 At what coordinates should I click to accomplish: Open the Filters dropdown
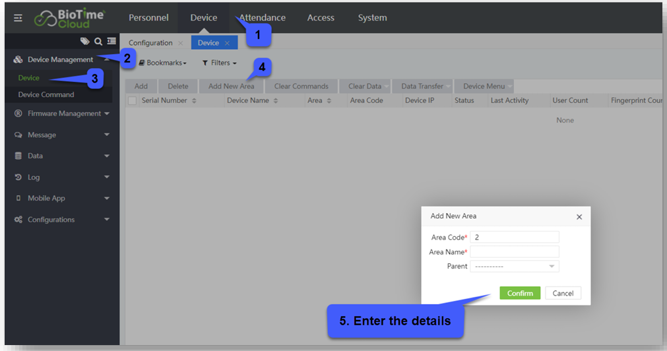[x=219, y=63]
